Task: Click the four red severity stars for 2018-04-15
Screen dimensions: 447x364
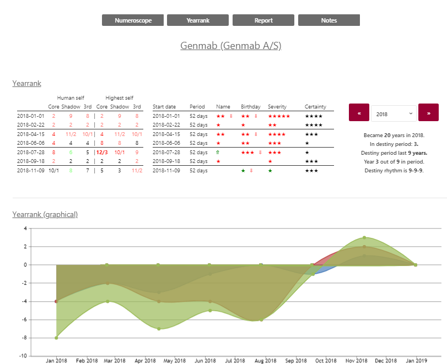Action: [x=277, y=134]
